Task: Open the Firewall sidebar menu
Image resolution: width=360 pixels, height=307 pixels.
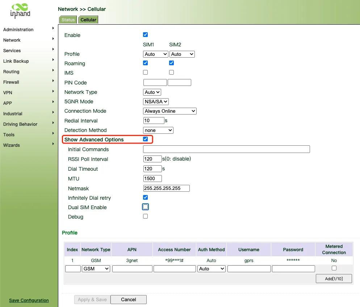Action: [x=11, y=82]
